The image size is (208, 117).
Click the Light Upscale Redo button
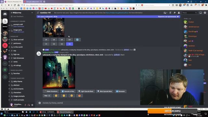[x=86, y=91]
